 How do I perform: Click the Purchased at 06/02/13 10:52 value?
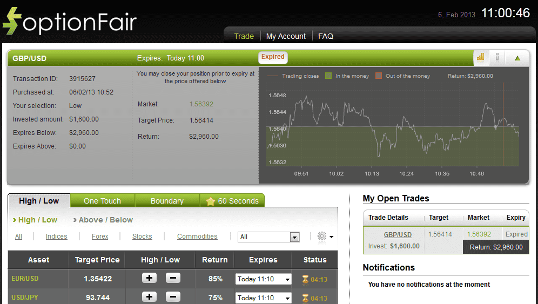91,92
